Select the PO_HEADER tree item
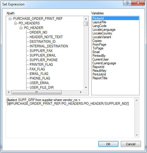The width and height of the screenshot is (147, 153). click(34, 28)
